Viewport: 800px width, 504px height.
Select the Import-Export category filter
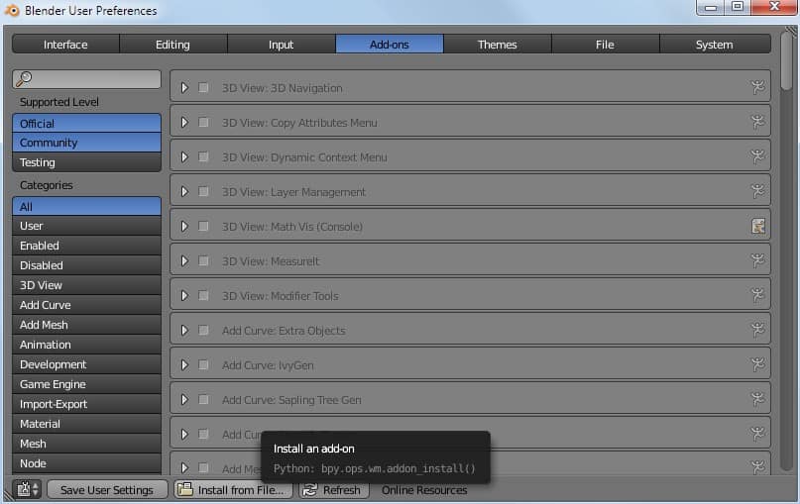point(86,404)
